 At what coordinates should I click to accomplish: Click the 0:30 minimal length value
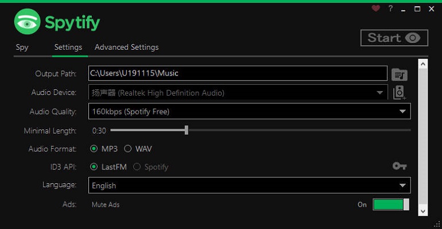[x=99, y=131]
